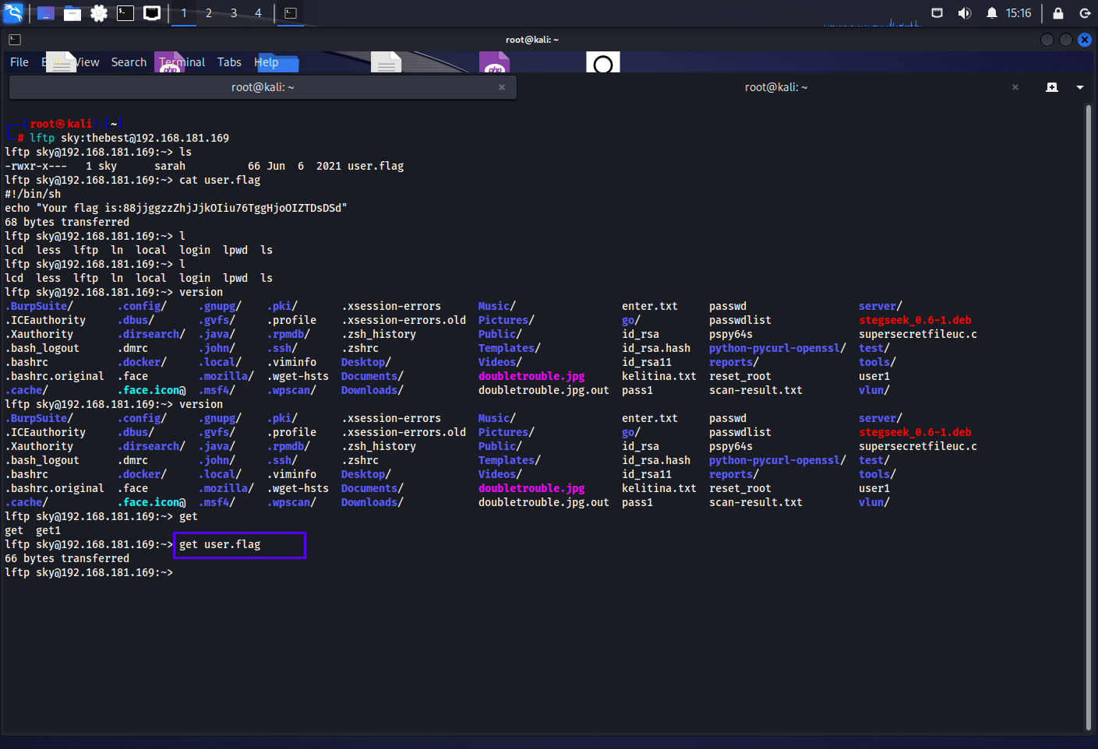The image size is (1098, 749).
Task: Open the View menu
Action: 87,62
